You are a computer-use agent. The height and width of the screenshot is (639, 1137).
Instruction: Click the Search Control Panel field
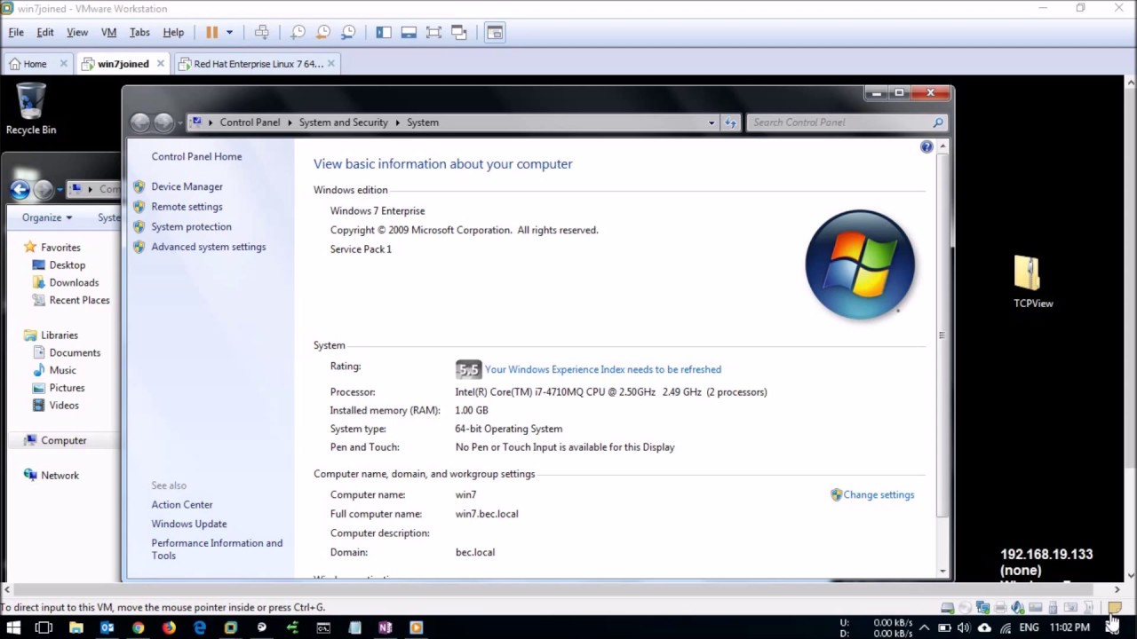click(x=847, y=122)
